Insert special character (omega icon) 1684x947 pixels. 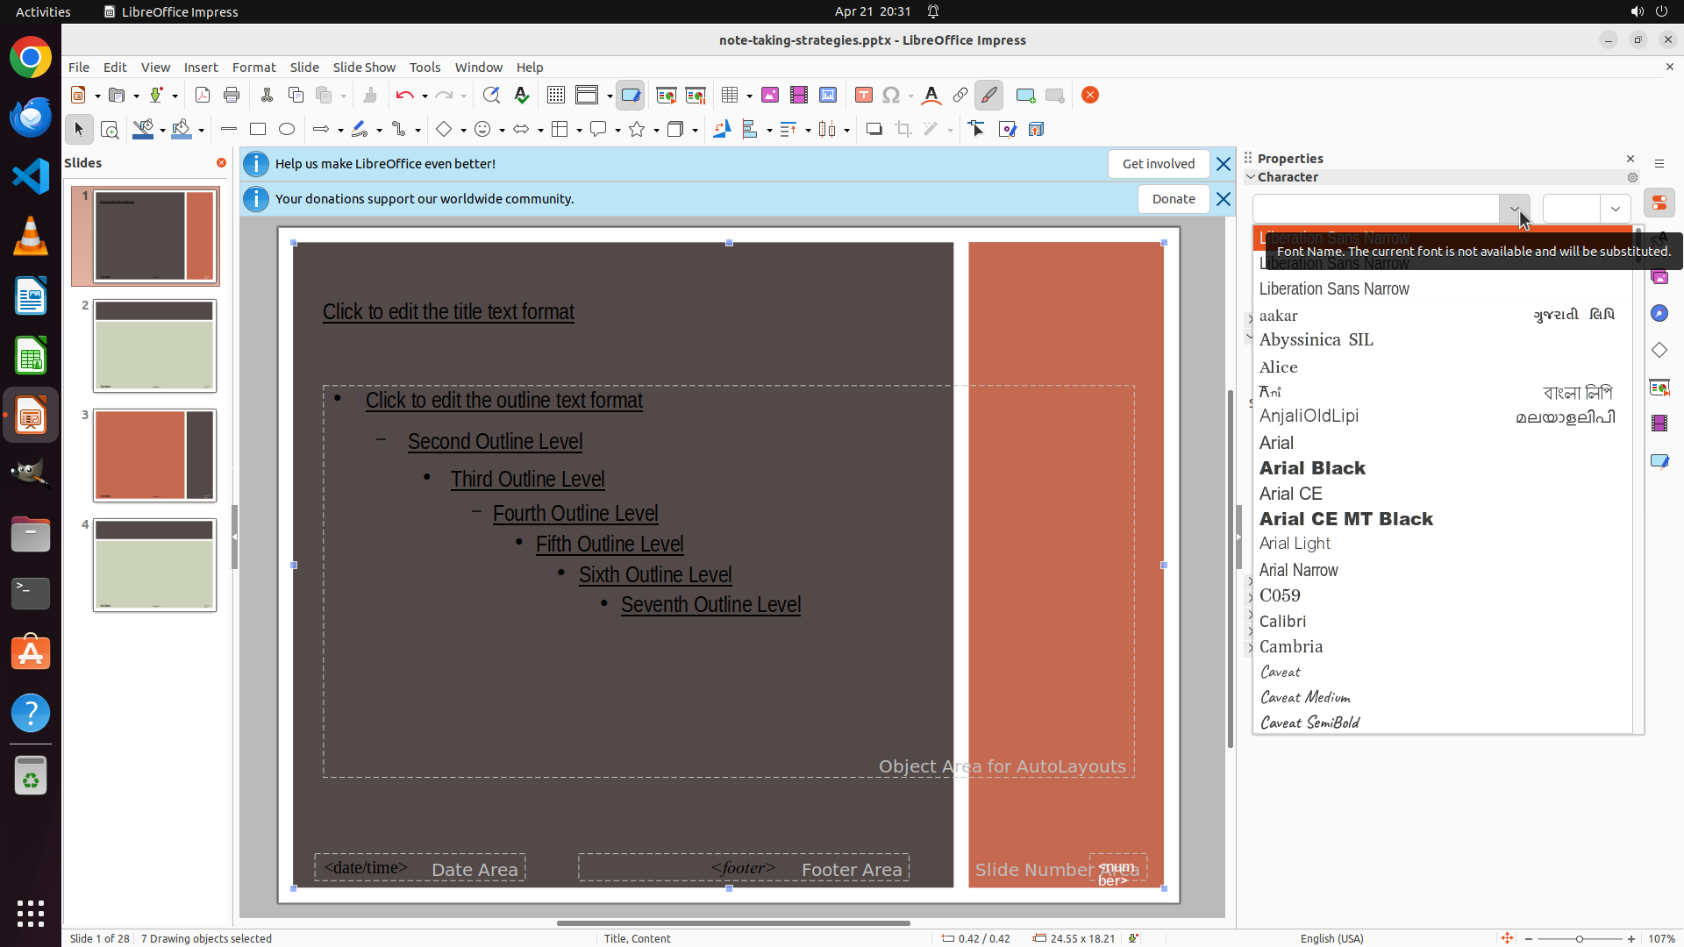[x=891, y=96]
